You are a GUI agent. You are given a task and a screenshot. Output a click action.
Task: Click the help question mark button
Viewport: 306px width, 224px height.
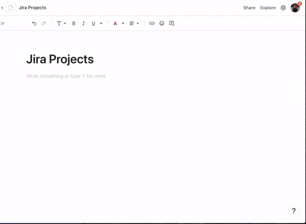coord(294,211)
